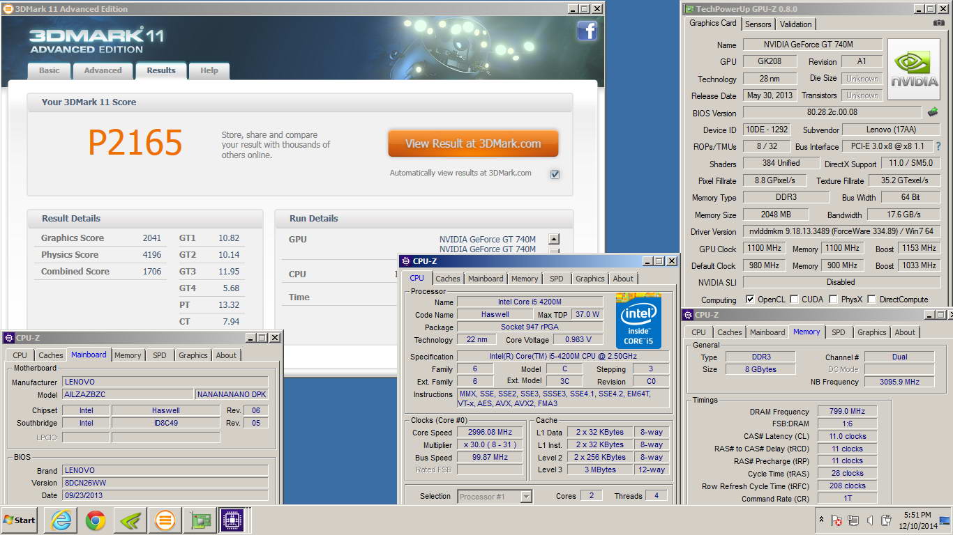Click the GPU-Z Name field NVIDIA GeForce GT 740M

(812, 45)
